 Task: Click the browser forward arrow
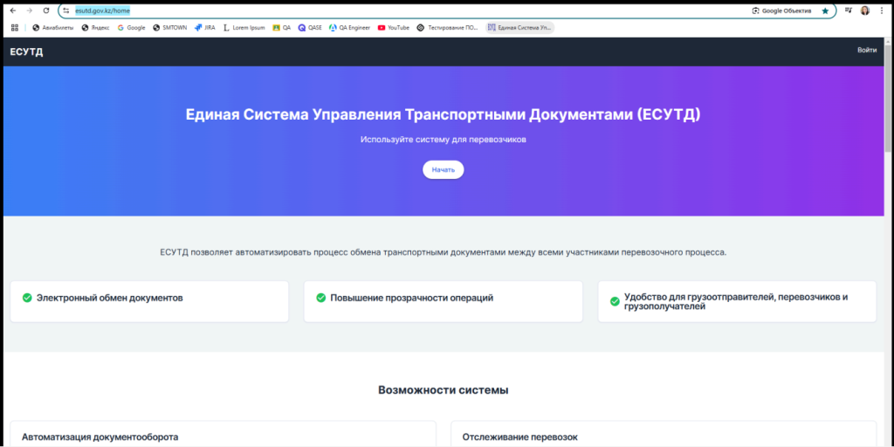pyautogui.click(x=30, y=10)
